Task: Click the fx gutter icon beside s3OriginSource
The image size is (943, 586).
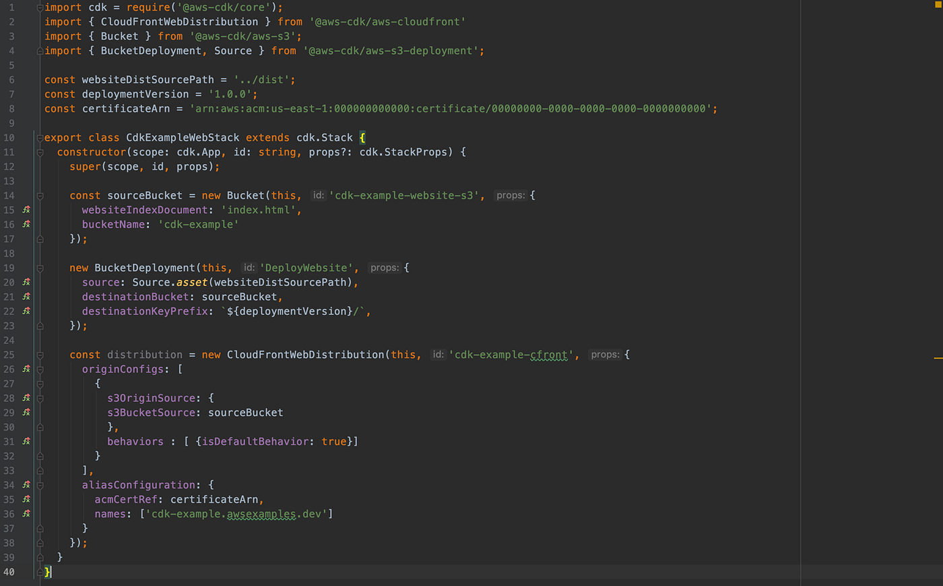Action: coord(26,398)
